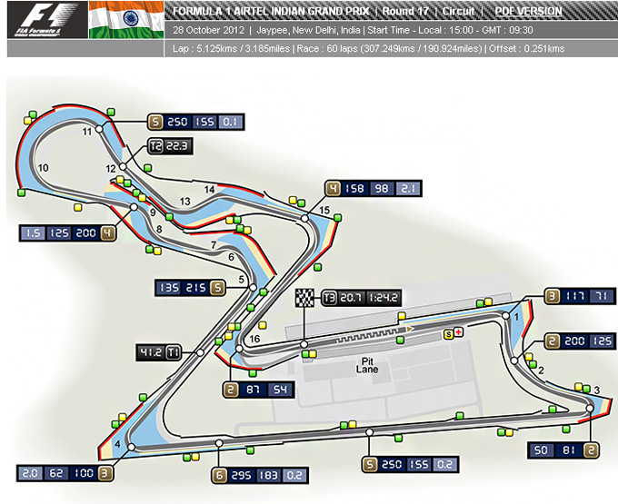Click the T3 sector timing marker
Screen dimensions: 618x504
point(329,297)
